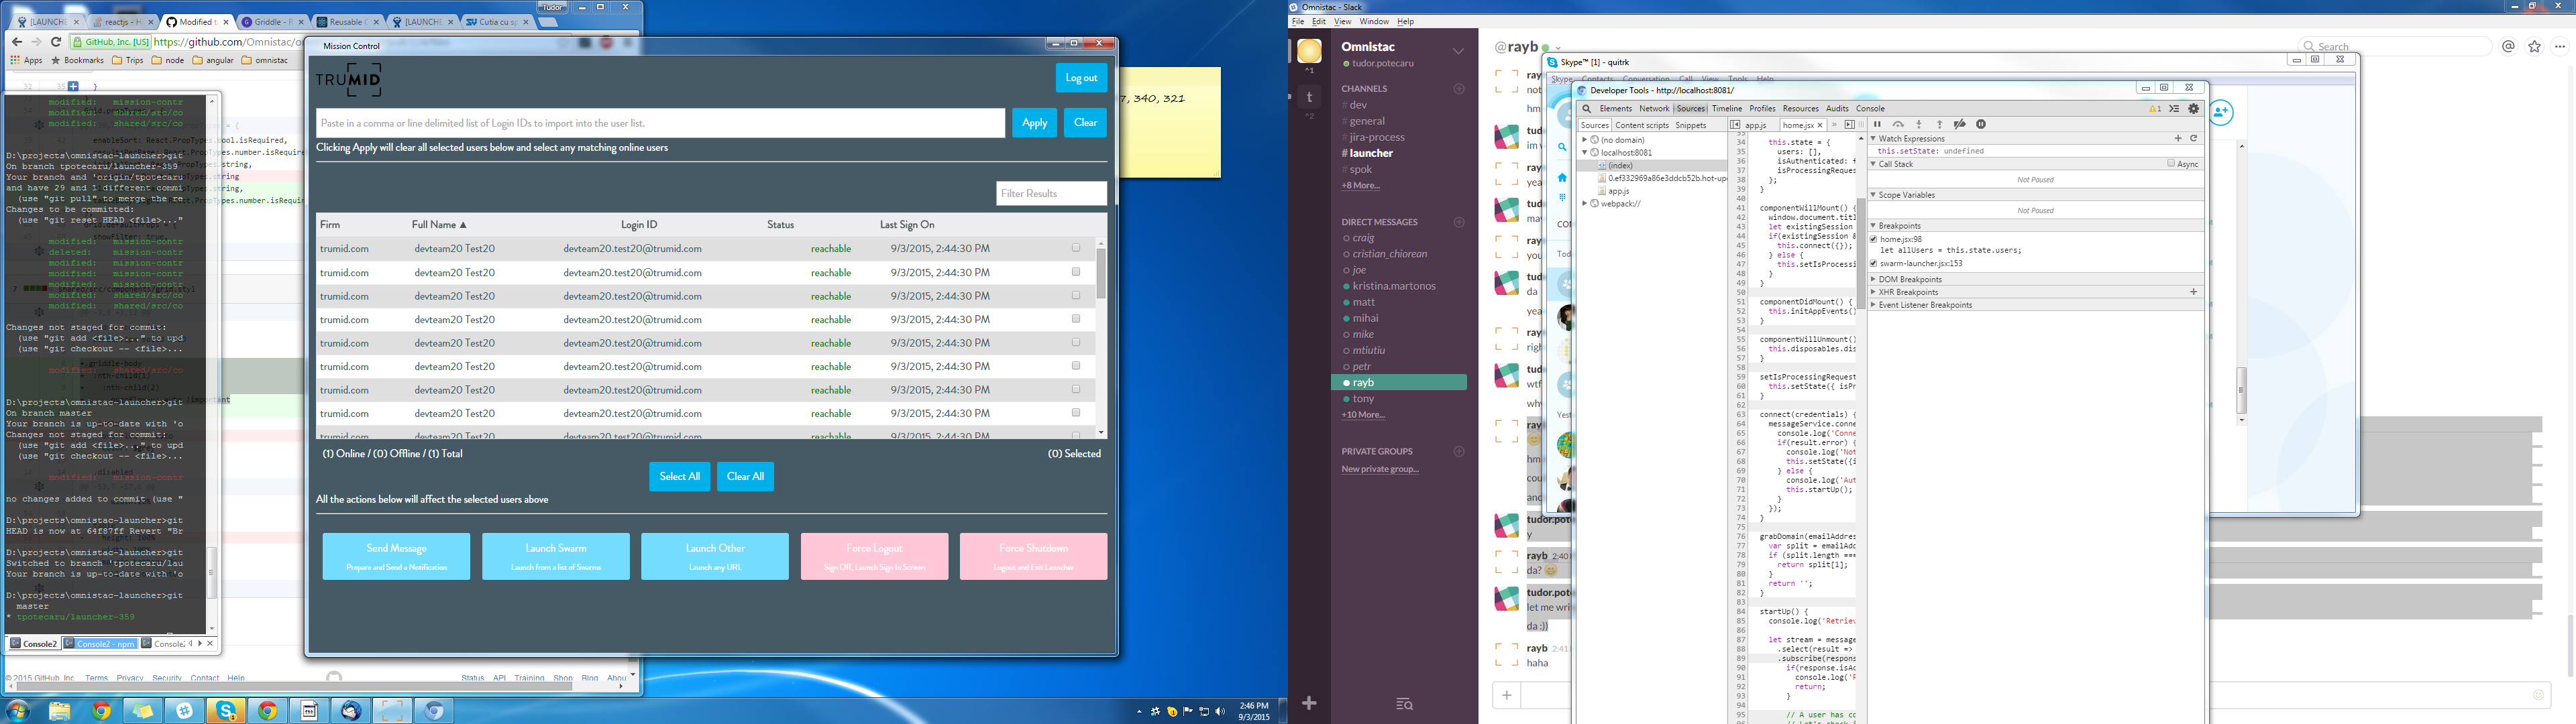Open the Content scripts tab

1642,125
